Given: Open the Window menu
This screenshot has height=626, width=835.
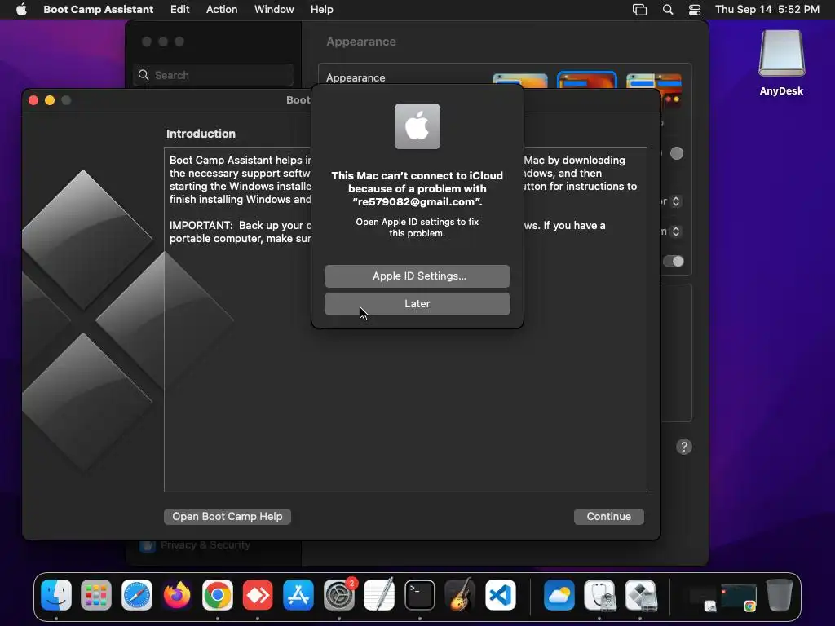Looking at the screenshot, I should tap(274, 10).
